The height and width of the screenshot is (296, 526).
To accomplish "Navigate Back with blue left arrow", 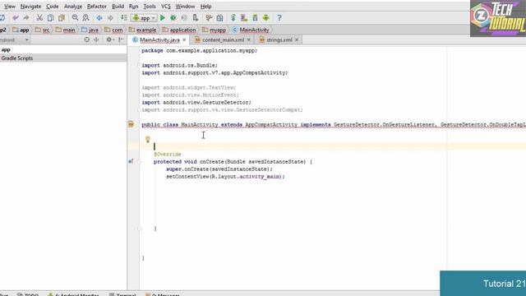I will 99,18.
